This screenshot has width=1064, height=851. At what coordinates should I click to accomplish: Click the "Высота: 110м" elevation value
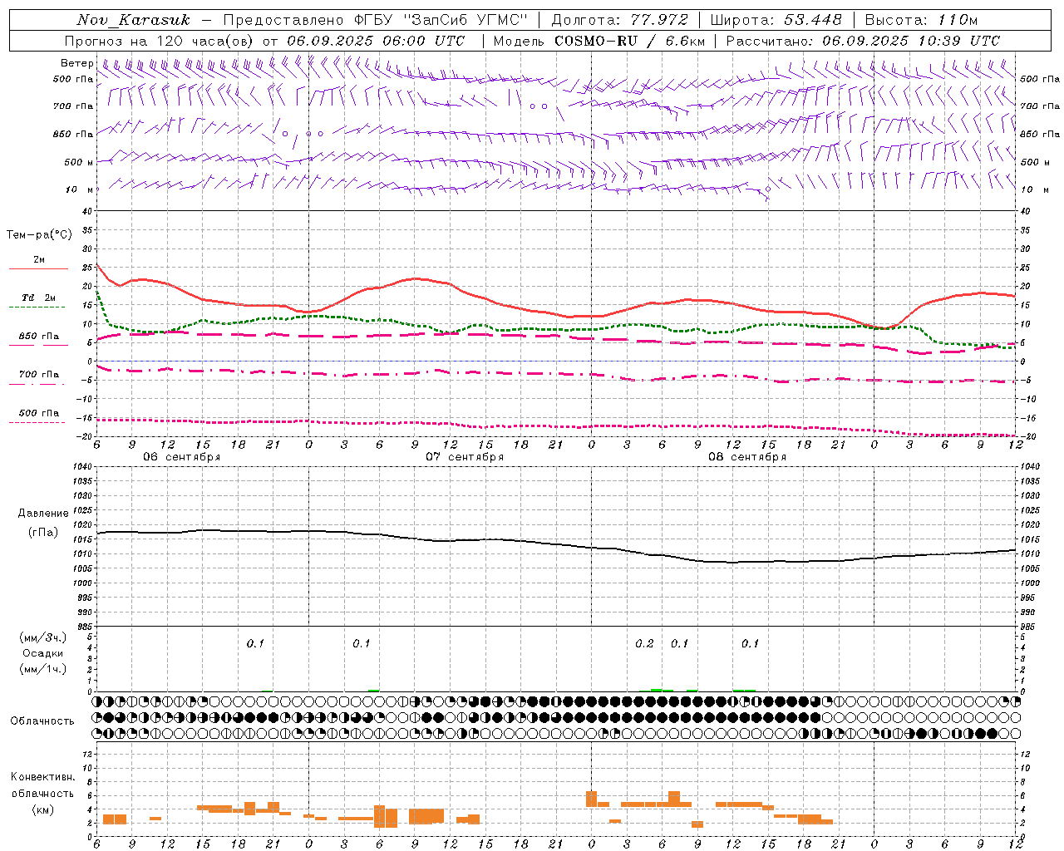pos(922,20)
